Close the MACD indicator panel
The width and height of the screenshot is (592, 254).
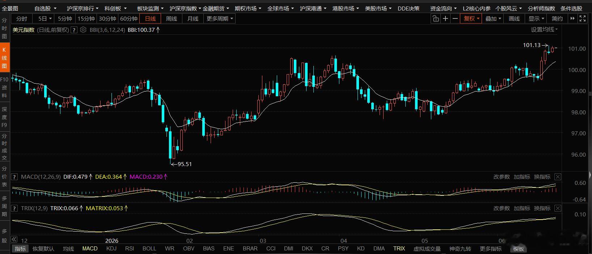point(558,177)
